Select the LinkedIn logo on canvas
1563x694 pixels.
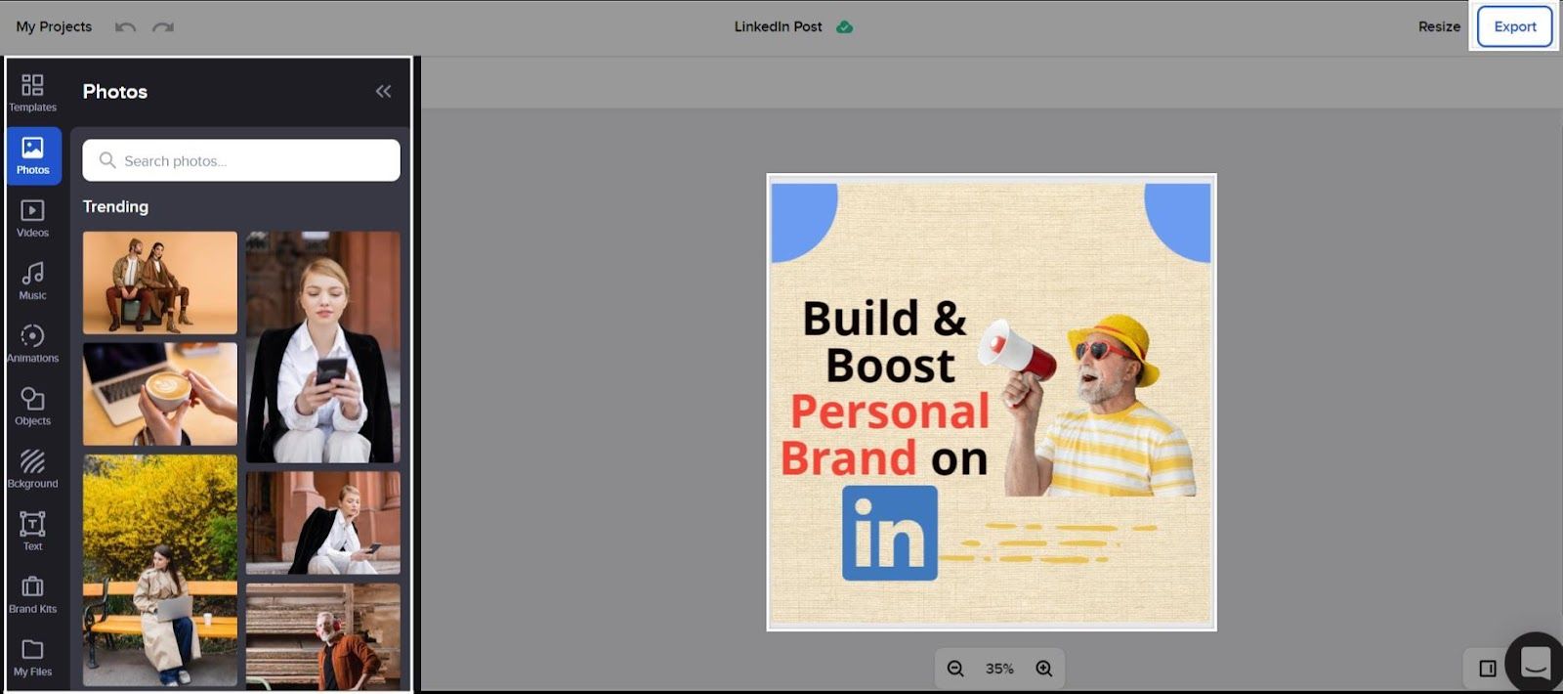coord(890,534)
